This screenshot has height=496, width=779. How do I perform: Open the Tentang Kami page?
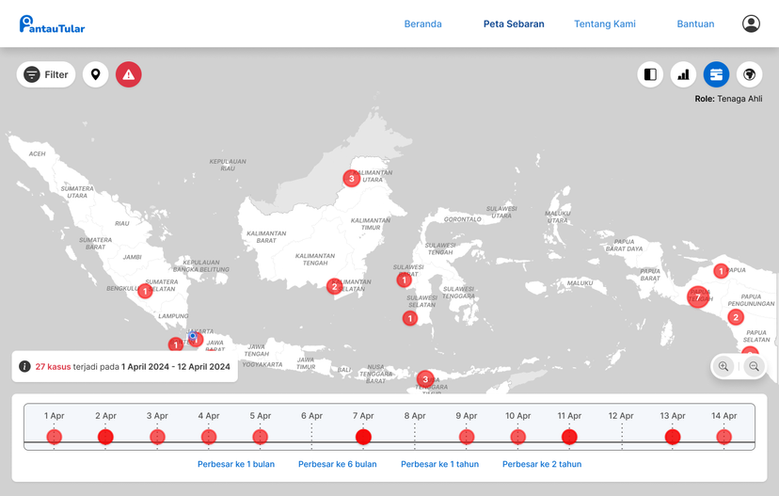click(605, 24)
